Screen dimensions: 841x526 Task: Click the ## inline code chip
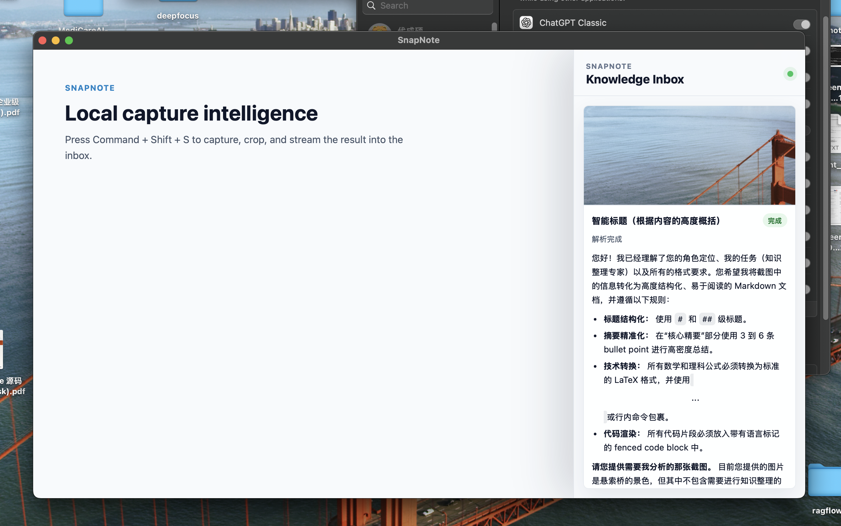707,319
